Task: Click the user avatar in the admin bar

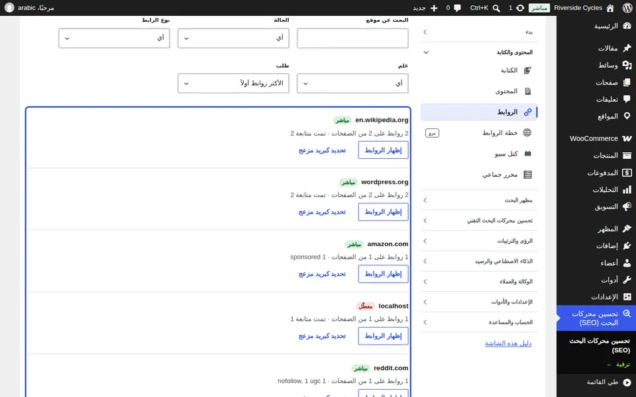Action: click(9, 8)
